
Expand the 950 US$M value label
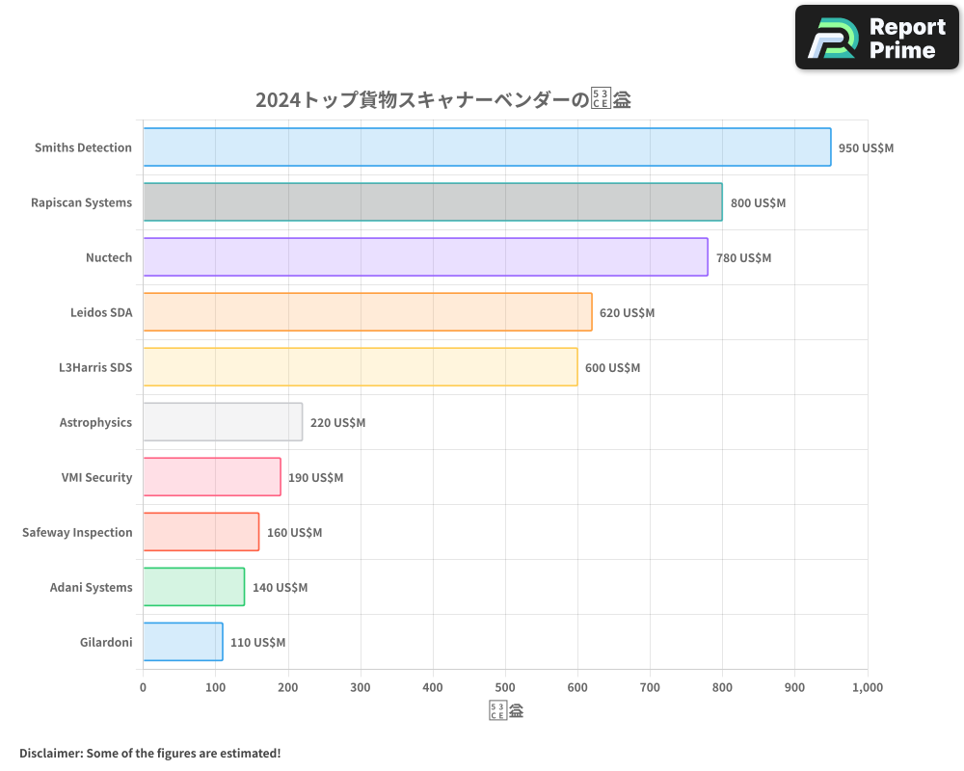click(x=866, y=147)
